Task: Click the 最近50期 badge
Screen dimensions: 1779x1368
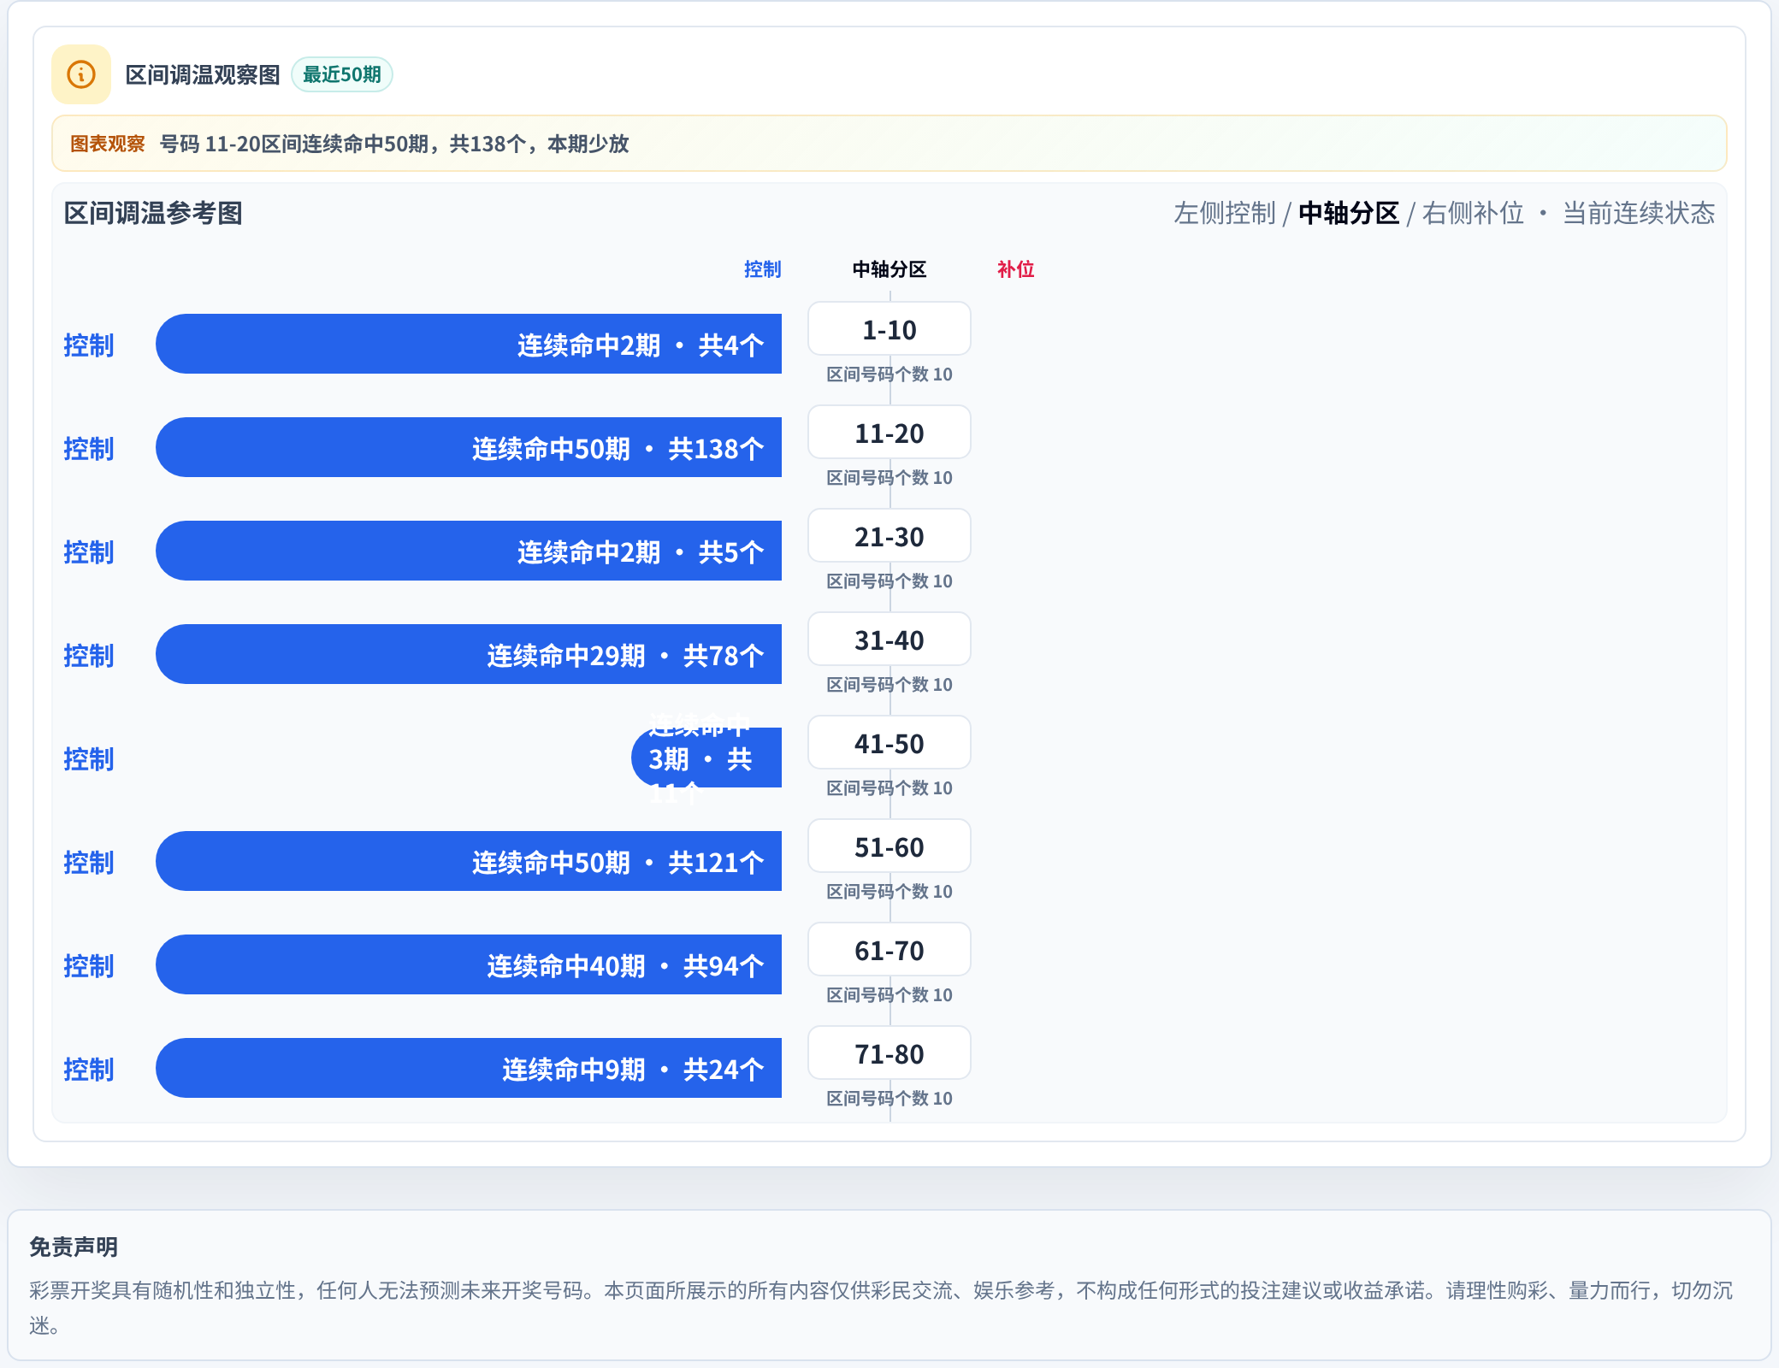Action: click(x=342, y=74)
